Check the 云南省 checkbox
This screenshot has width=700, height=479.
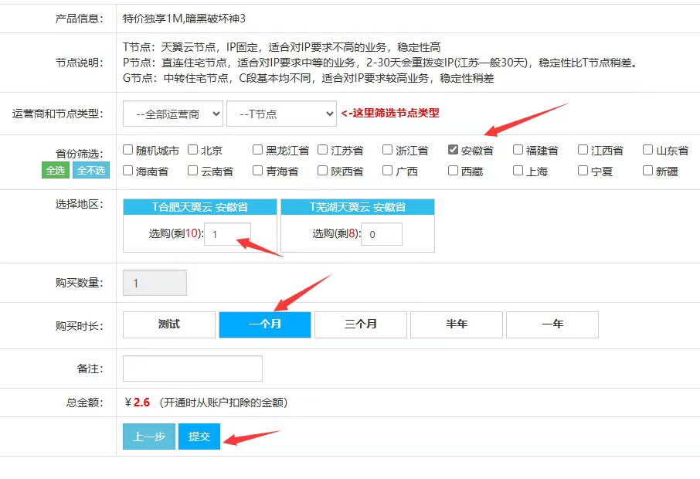tap(193, 171)
